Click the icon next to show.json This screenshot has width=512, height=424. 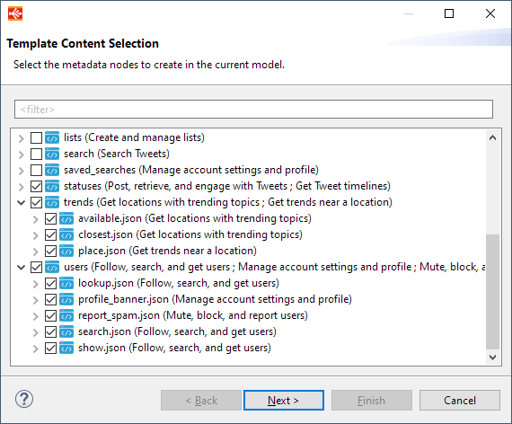pyautogui.click(x=66, y=348)
